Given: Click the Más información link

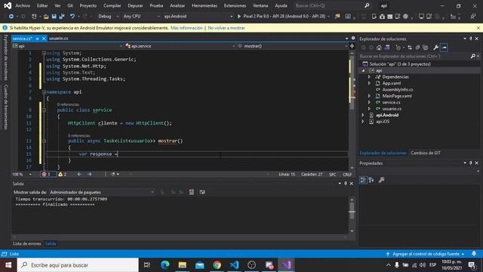Looking at the screenshot, I should (x=186, y=28).
